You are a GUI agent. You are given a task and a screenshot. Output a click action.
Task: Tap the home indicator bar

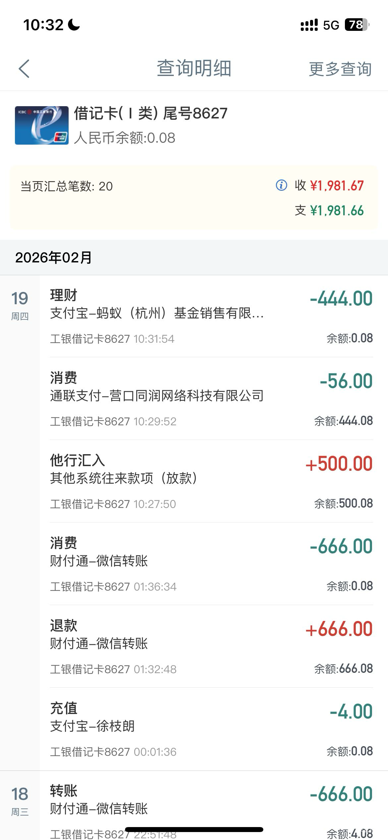coord(194,829)
